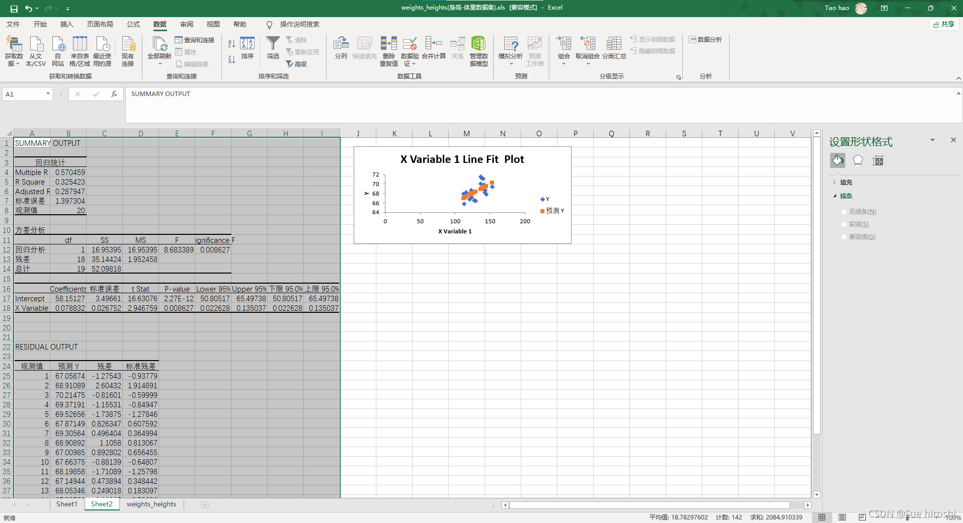Click the Line Fit Plot chart title
The height and width of the screenshot is (523, 963).
tap(462, 159)
